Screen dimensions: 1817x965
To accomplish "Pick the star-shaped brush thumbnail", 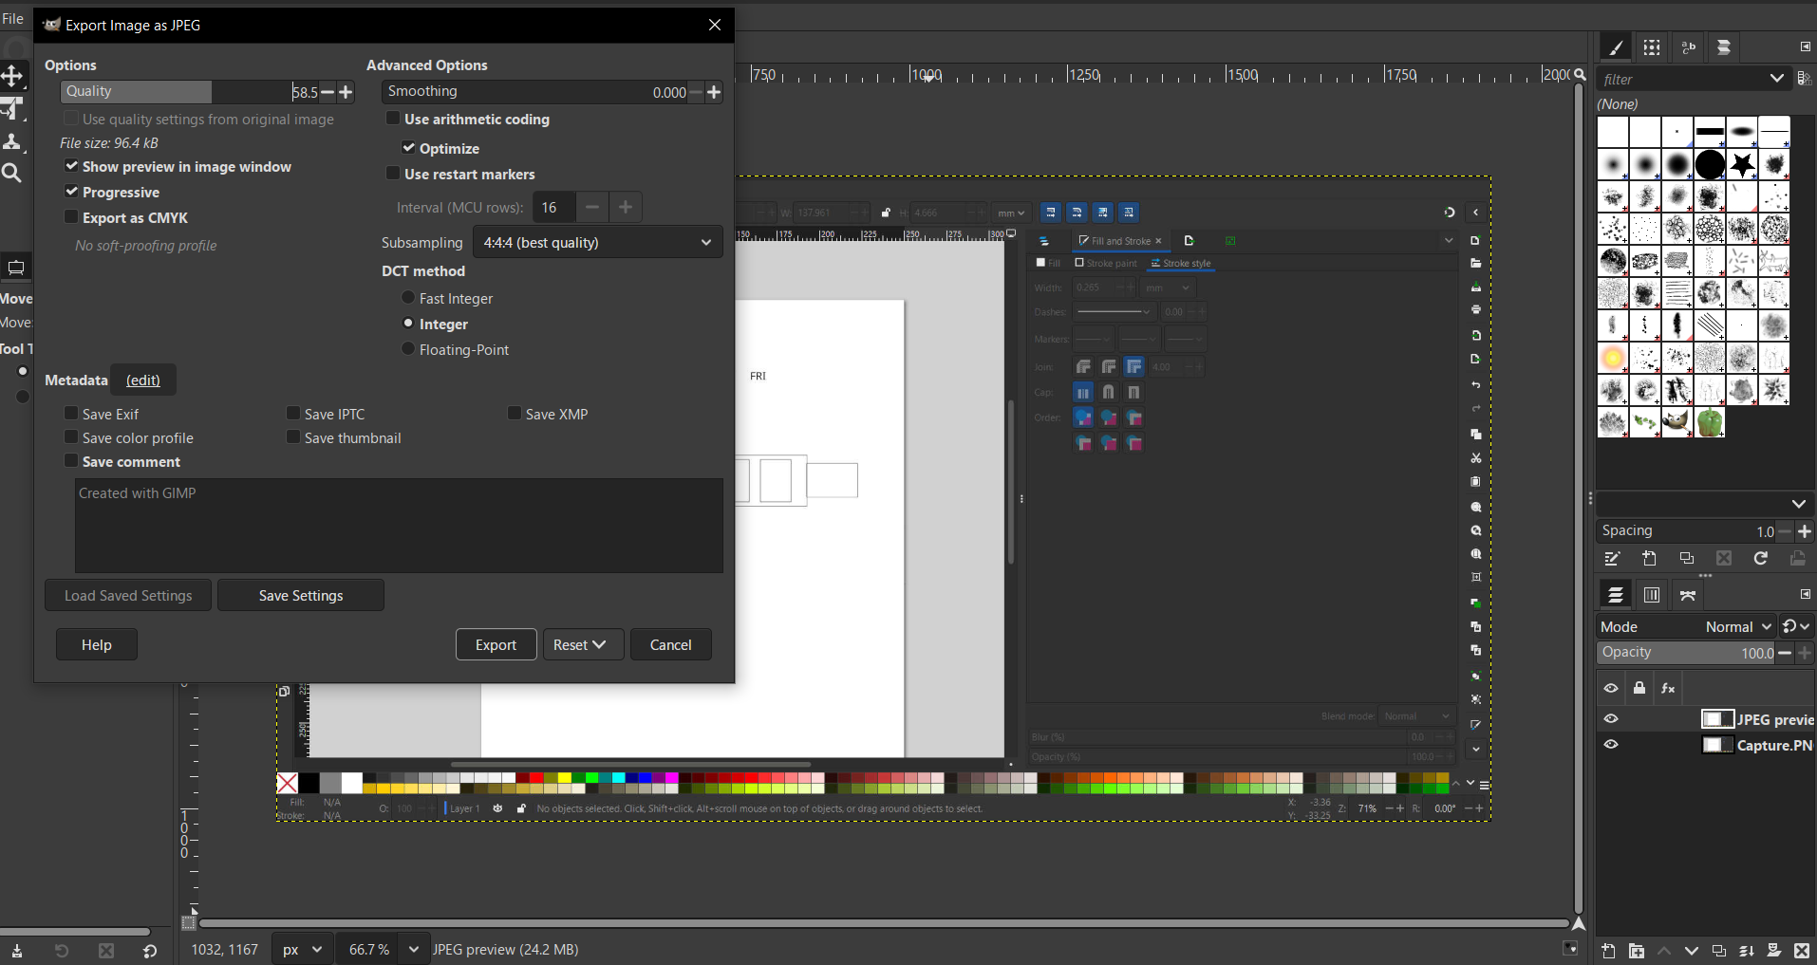I will [1742, 164].
